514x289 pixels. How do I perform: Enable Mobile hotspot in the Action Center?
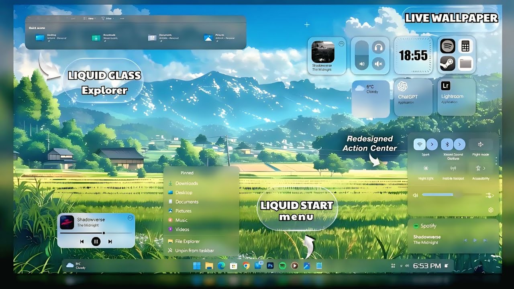453,168
